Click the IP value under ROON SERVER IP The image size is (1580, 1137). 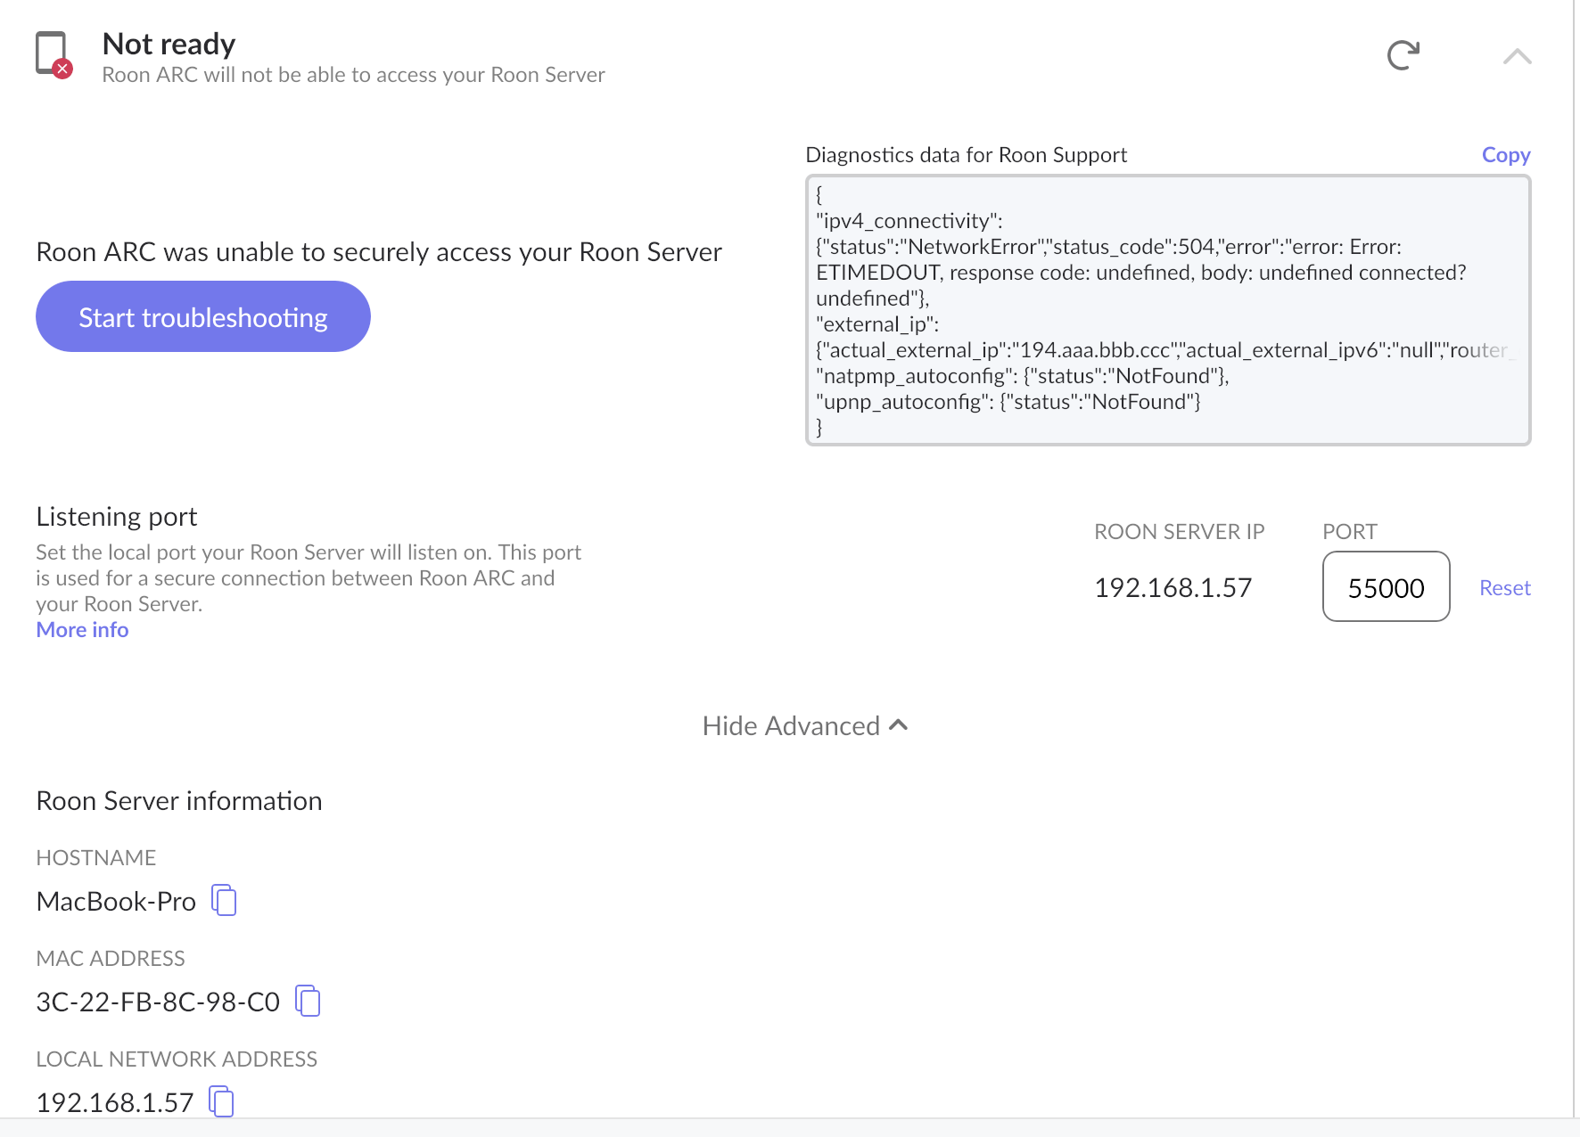1173,588
